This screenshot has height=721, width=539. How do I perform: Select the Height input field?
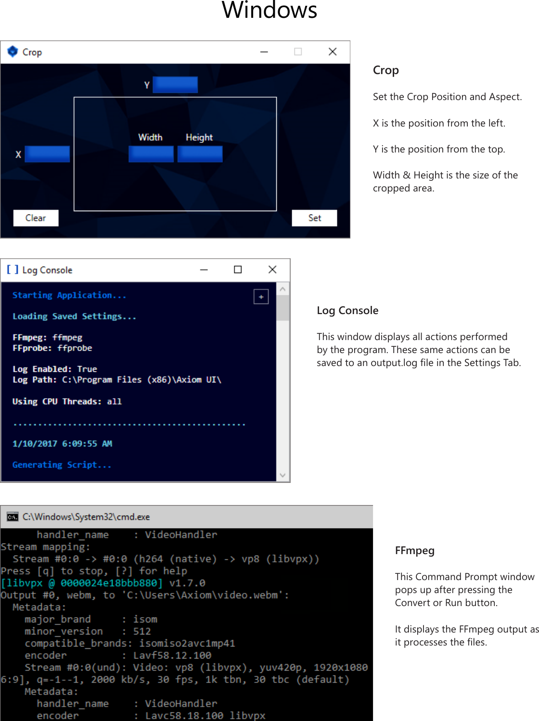click(200, 153)
